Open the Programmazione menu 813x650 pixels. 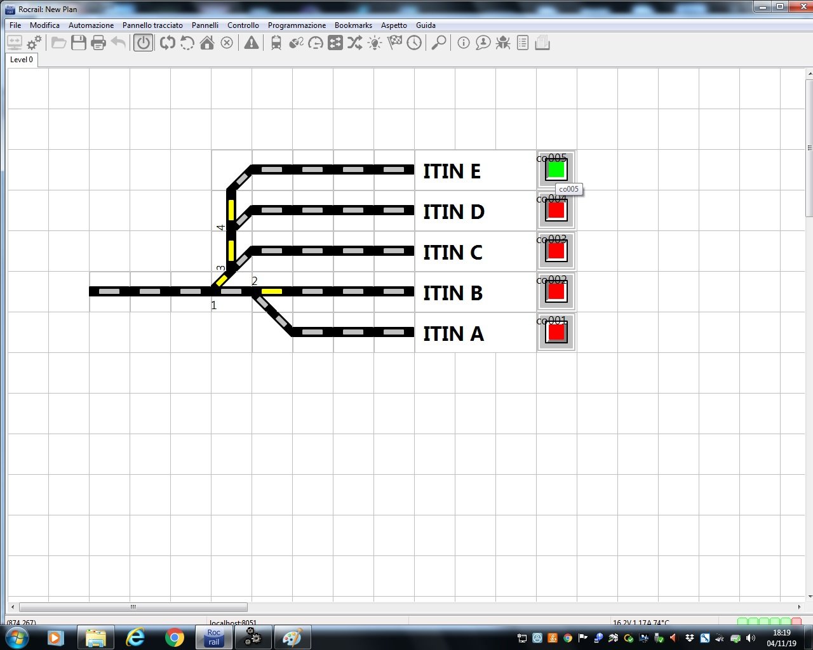click(297, 25)
